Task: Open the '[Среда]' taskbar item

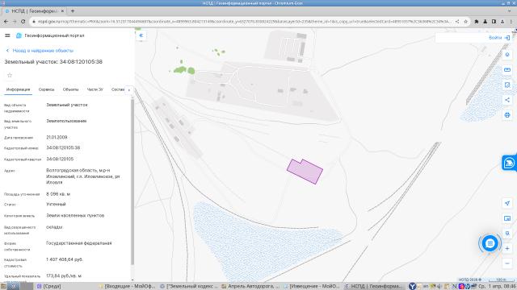Action: click(x=48, y=287)
